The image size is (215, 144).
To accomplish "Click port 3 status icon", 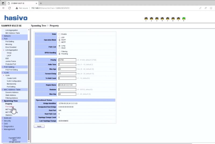I will [x=157, y=19].
